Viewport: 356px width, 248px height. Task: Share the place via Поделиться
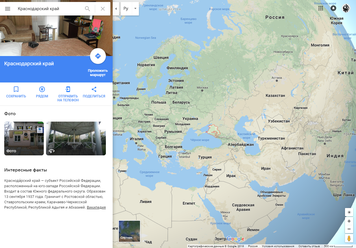tap(94, 92)
